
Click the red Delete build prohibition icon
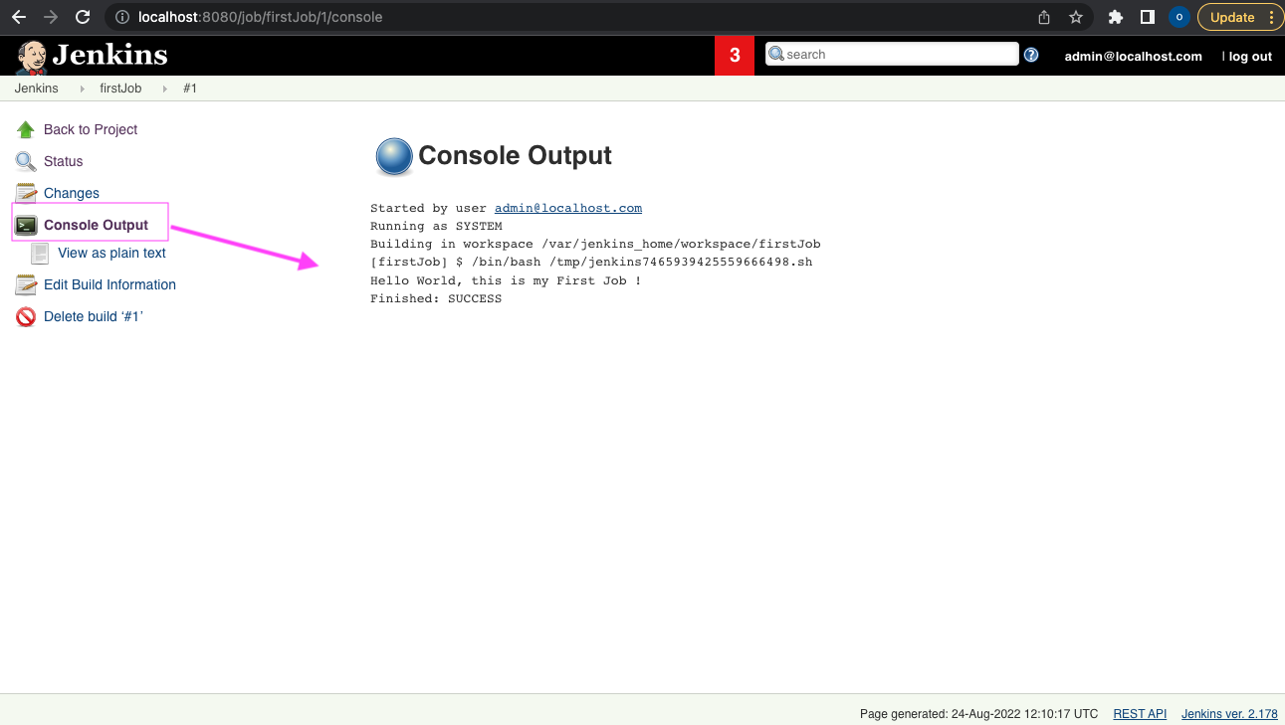point(26,316)
